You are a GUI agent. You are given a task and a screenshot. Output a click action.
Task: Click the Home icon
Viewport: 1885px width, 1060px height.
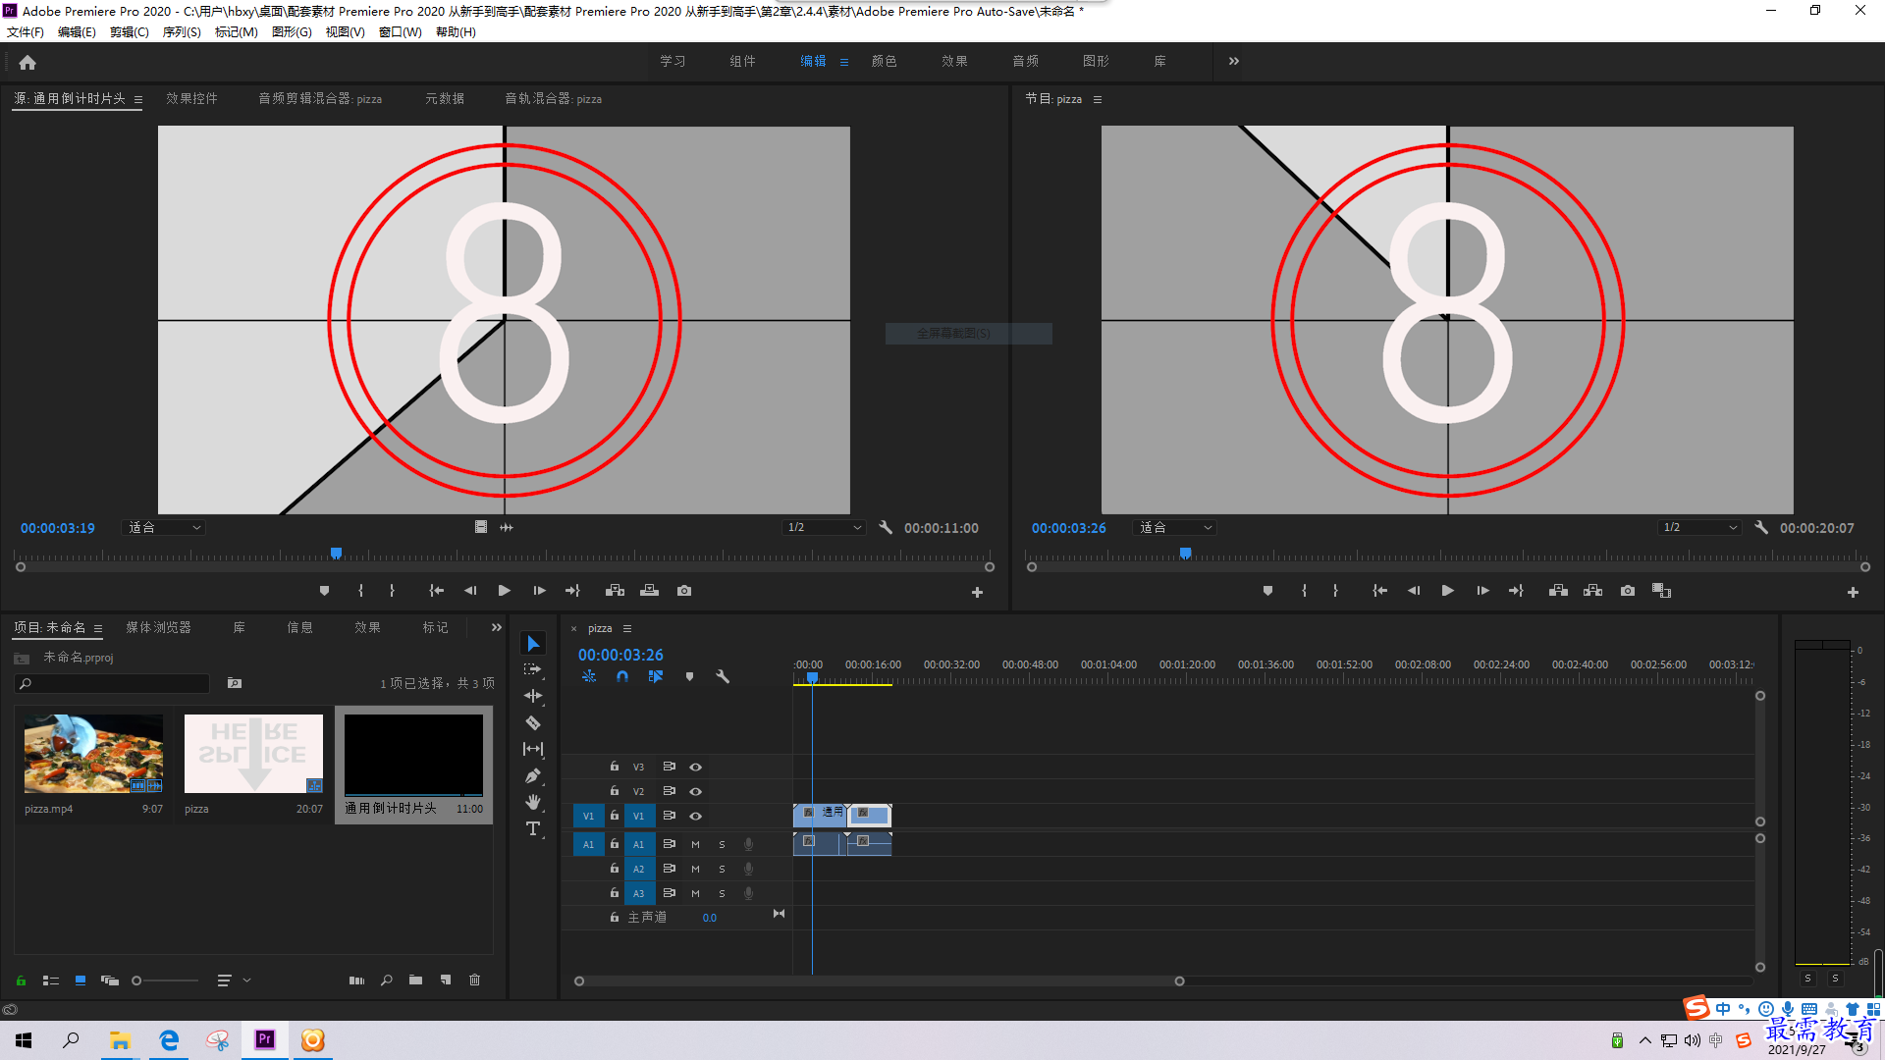point(27,62)
